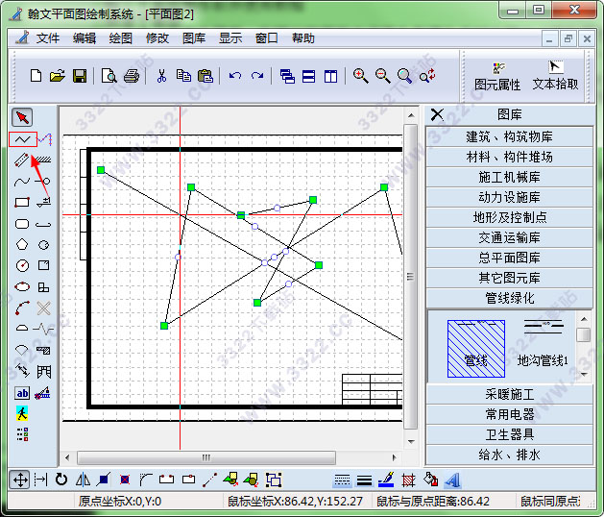Click the Save floppy disk icon
Screen dimensions: 604x517
tap(81, 76)
